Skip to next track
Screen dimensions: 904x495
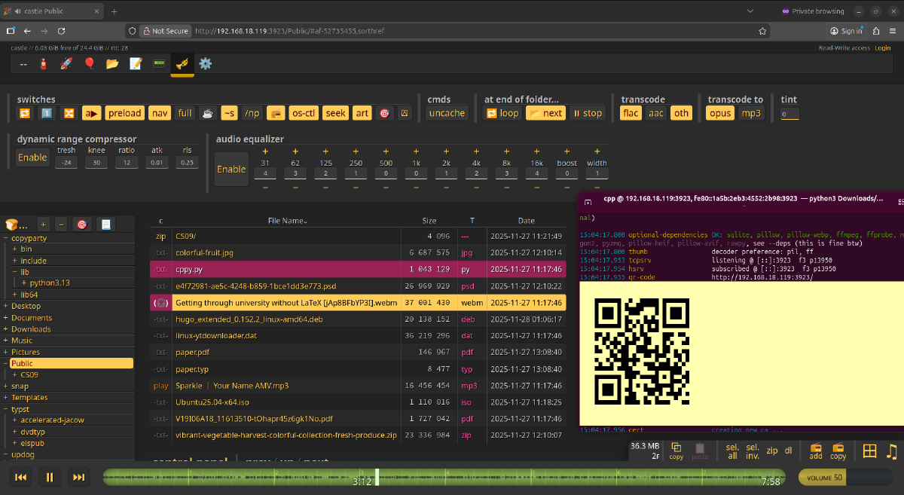(x=78, y=477)
